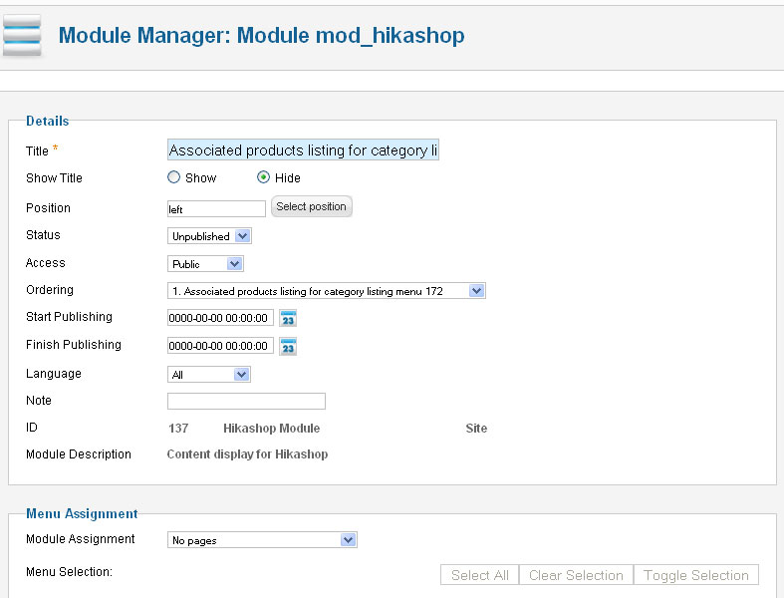Select the Hide title radio button

[x=264, y=178]
